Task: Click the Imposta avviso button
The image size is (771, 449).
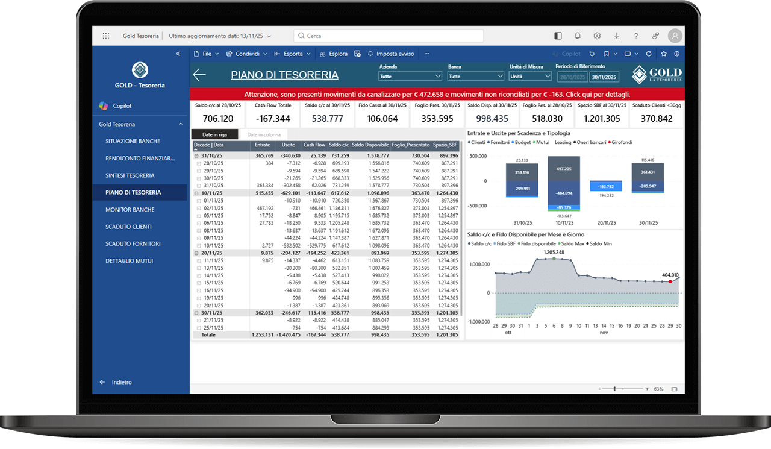Action: [x=391, y=54]
